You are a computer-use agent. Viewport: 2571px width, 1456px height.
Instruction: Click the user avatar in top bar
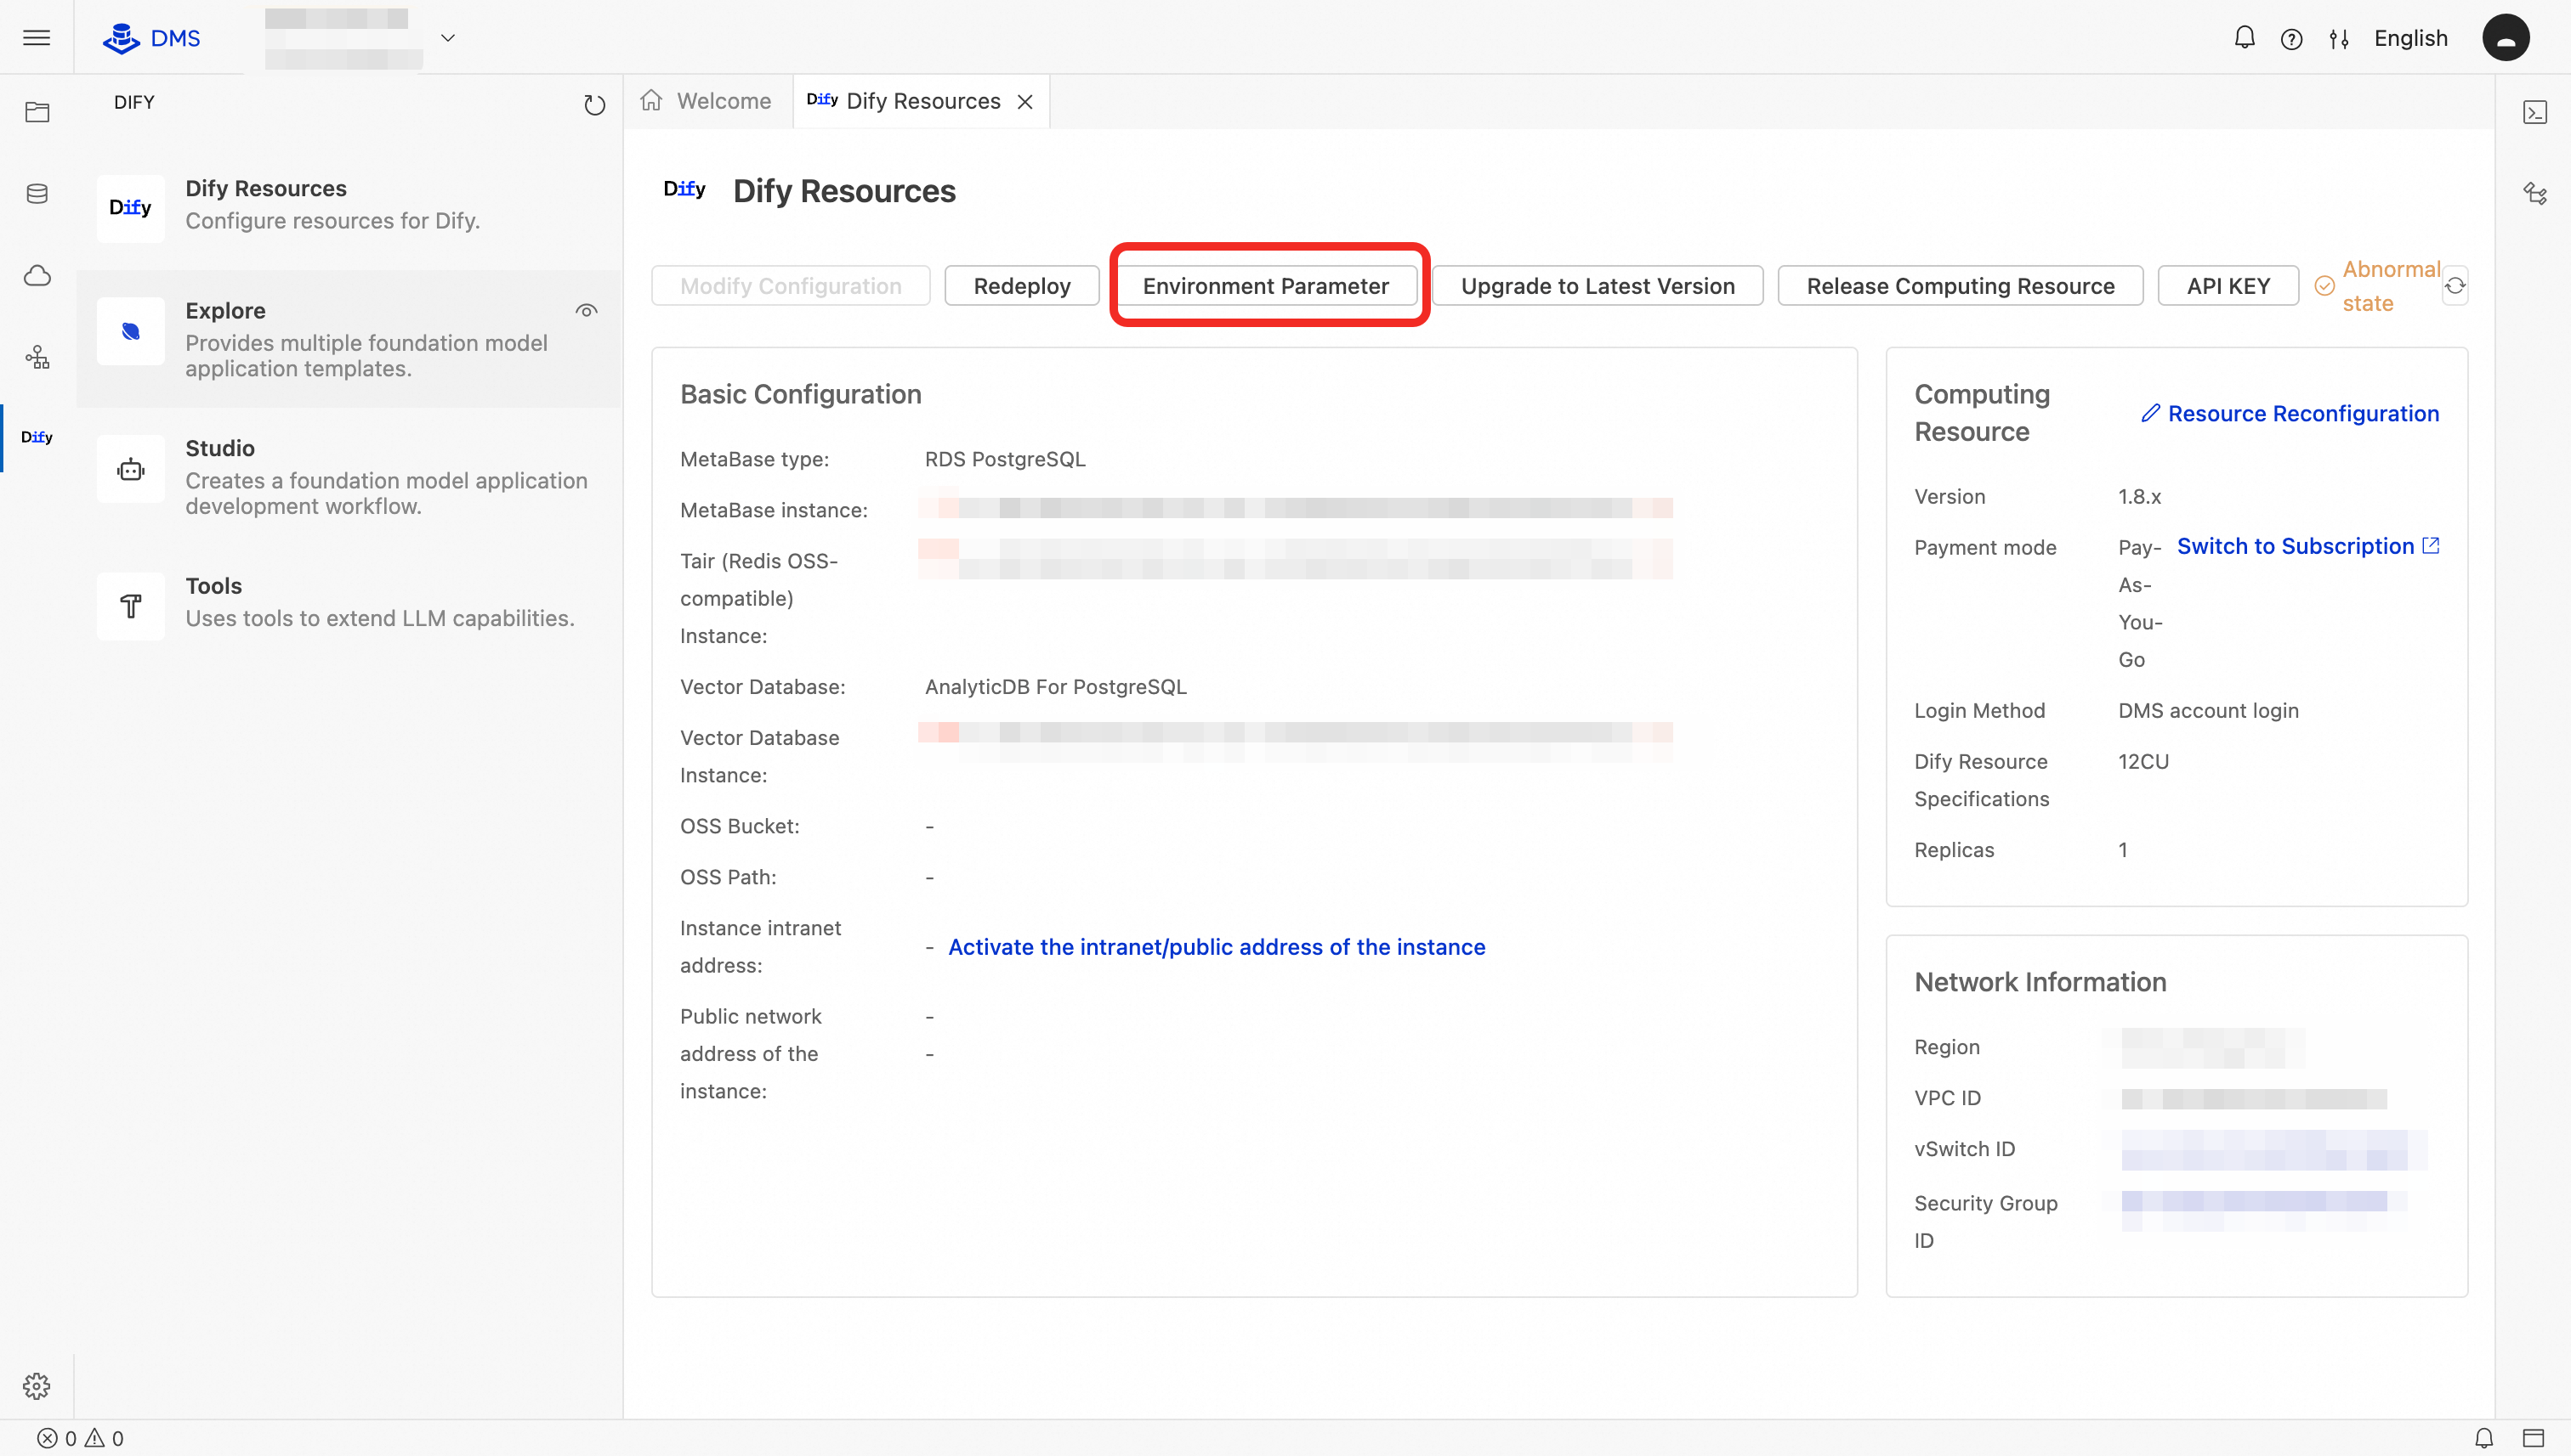[2507, 37]
